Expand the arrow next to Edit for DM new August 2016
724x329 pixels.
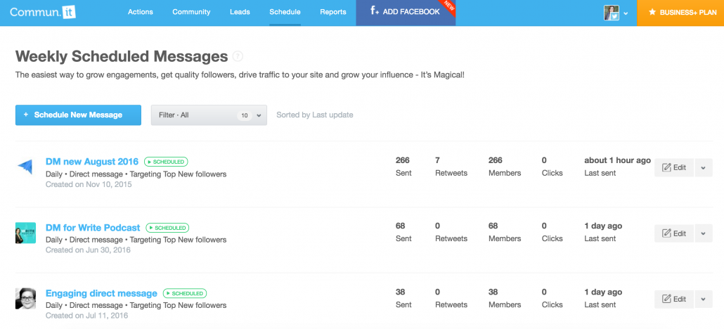(703, 168)
